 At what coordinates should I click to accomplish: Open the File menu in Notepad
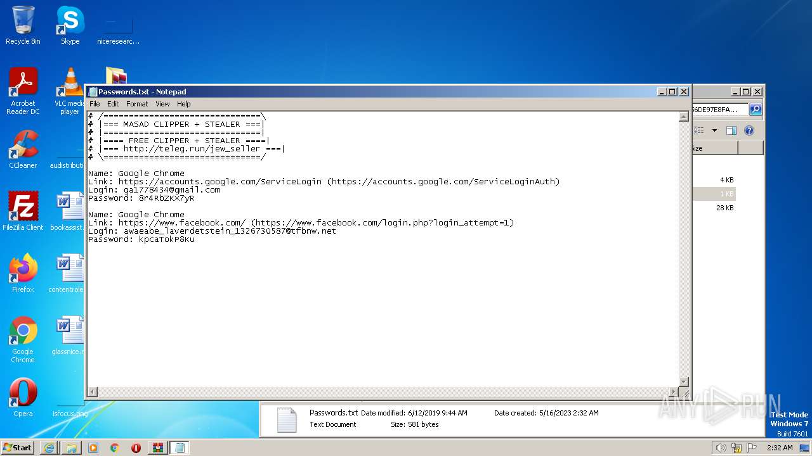[x=95, y=104]
